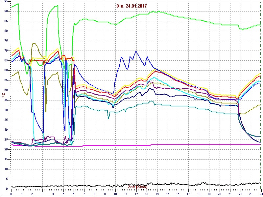
Task: Select the 6 label on the time axis
Action: (x=74, y=193)
